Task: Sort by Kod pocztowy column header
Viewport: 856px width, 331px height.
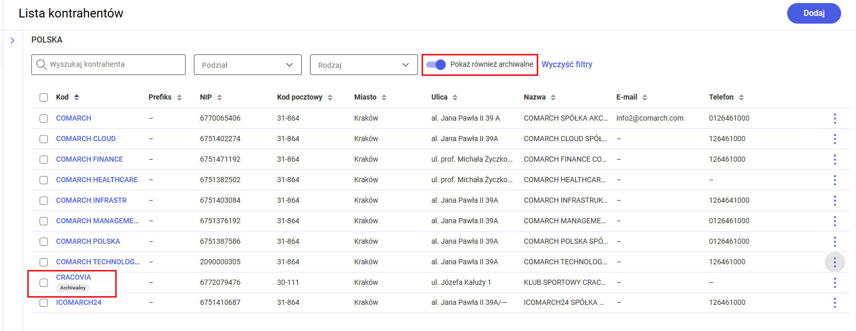Action: [300, 97]
